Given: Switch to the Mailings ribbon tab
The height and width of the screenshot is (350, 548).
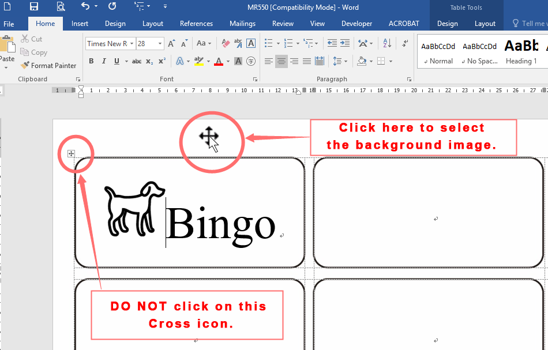Looking at the screenshot, I should coord(242,24).
